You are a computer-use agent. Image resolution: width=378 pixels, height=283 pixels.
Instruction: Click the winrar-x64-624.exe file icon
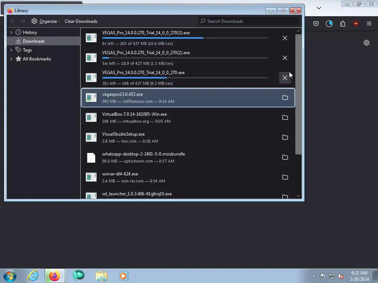tap(91, 177)
